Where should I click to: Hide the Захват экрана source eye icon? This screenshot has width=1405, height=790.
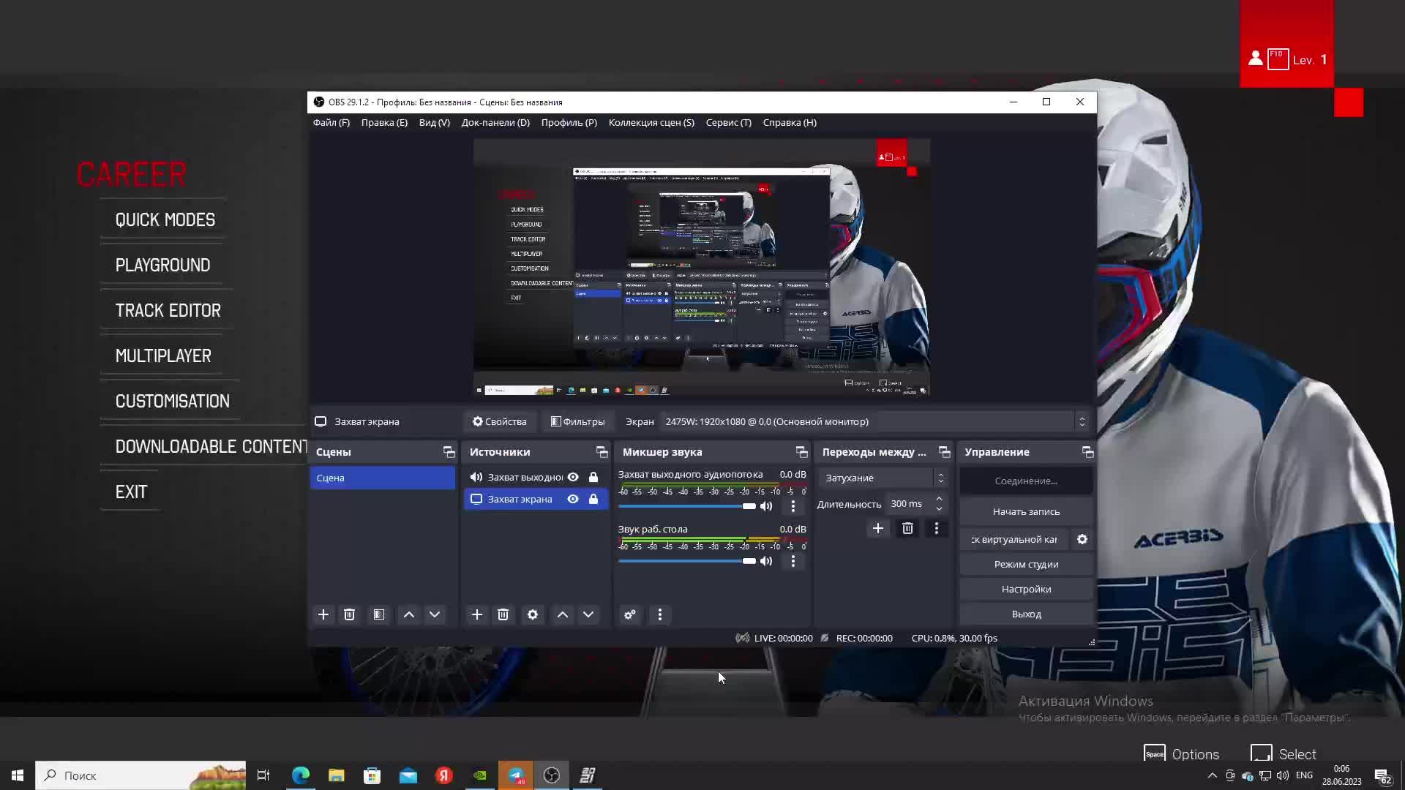pos(573,499)
